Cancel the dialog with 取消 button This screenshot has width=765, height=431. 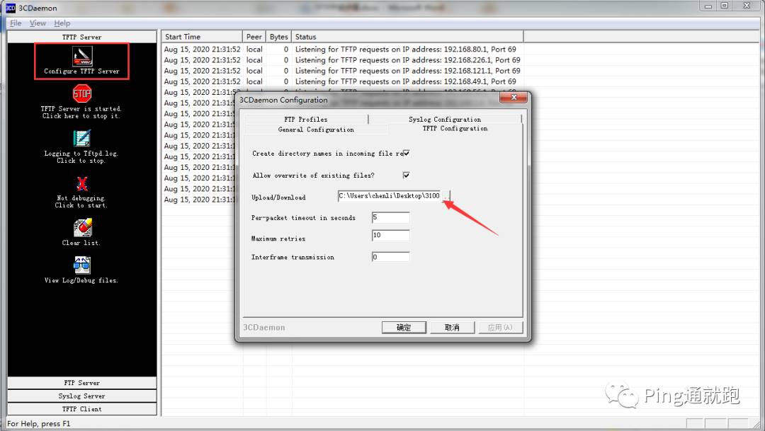(452, 327)
